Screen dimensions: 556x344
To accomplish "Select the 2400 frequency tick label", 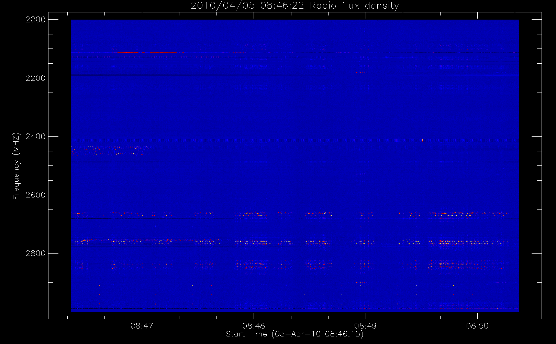I will pyautogui.click(x=36, y=137).
